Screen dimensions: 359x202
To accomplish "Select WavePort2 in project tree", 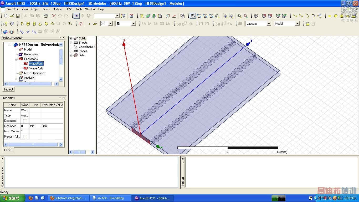I will pos(36,68).
